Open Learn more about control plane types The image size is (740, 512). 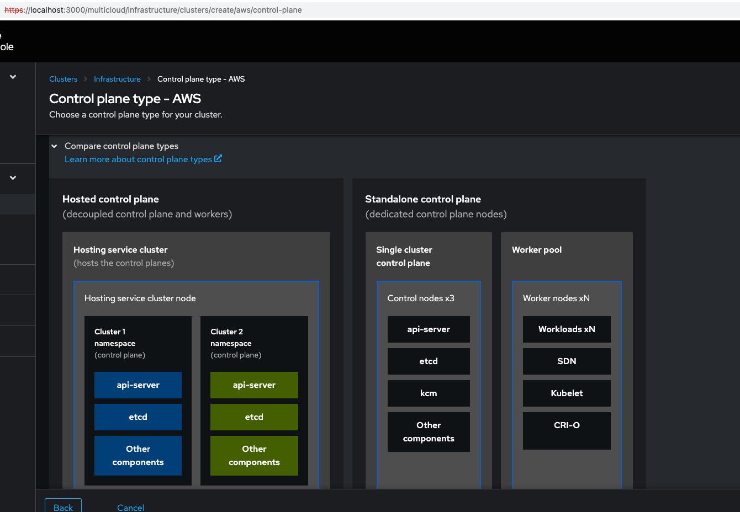pyautogui.click(x=138, y=159)
